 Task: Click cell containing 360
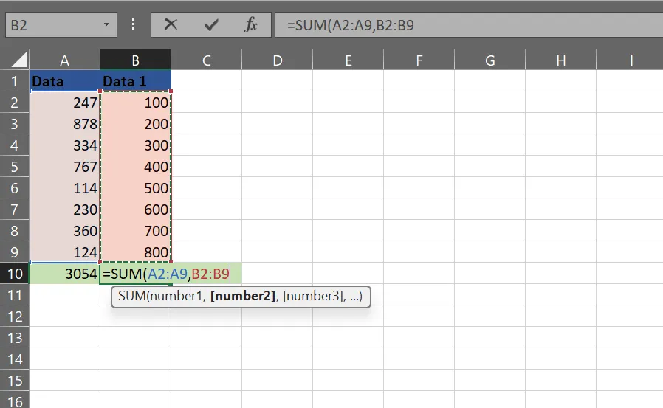[x=64, y=231]
